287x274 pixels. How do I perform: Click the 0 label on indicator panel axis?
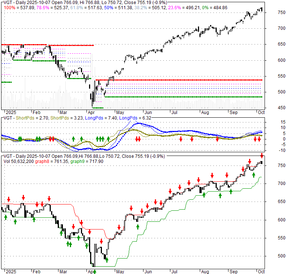(284, 139)
